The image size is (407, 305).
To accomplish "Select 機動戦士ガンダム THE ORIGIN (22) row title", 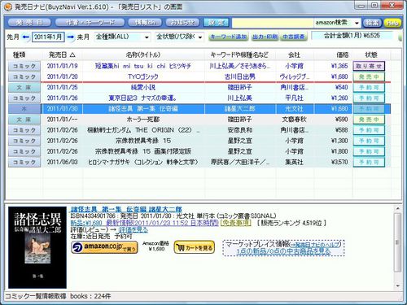I will coord(143,130).
